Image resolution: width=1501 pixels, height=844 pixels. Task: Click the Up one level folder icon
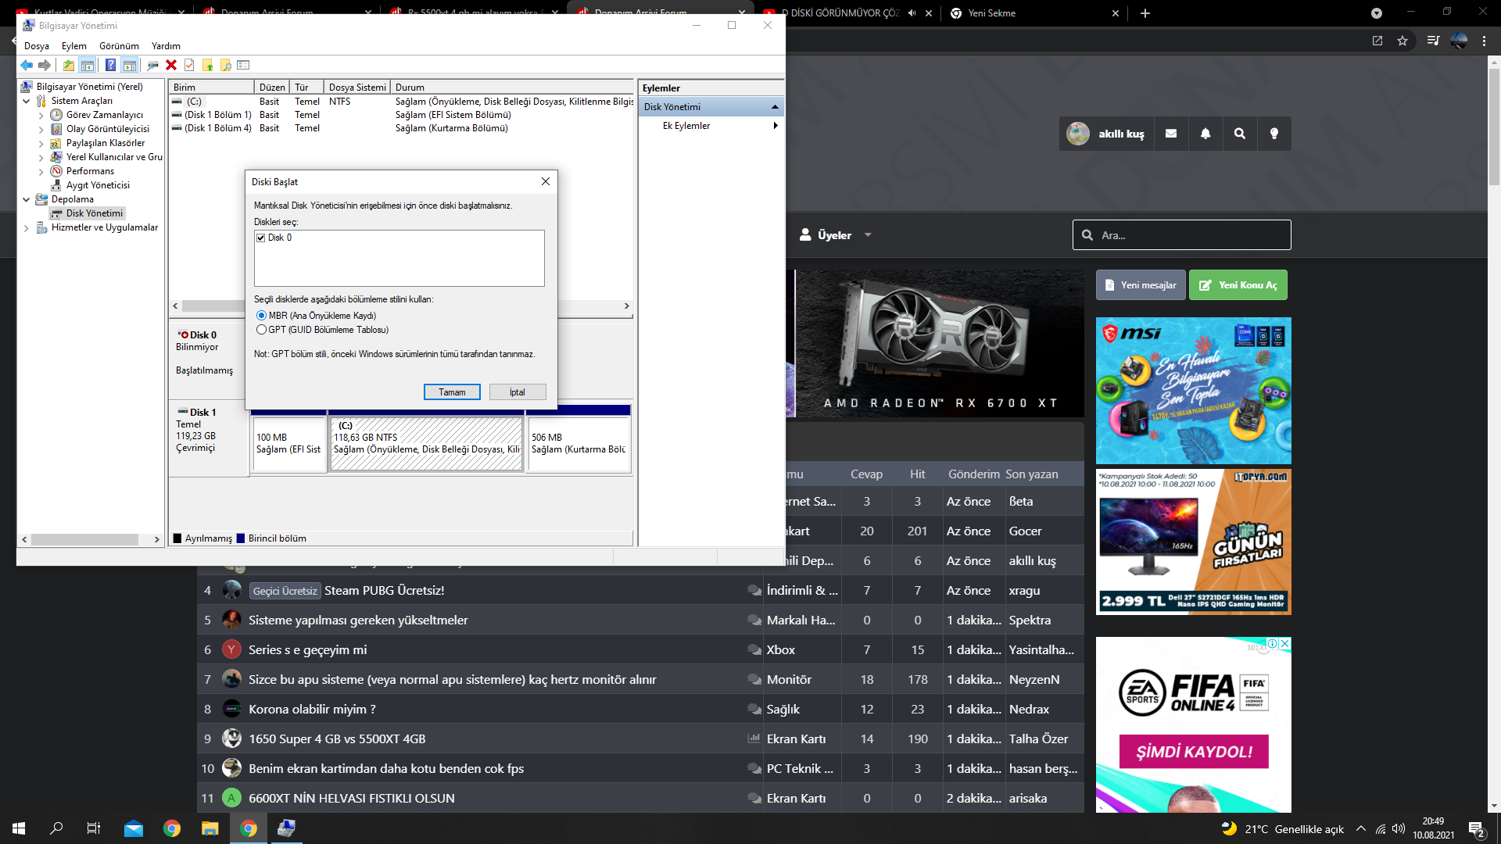coord(69,66)
